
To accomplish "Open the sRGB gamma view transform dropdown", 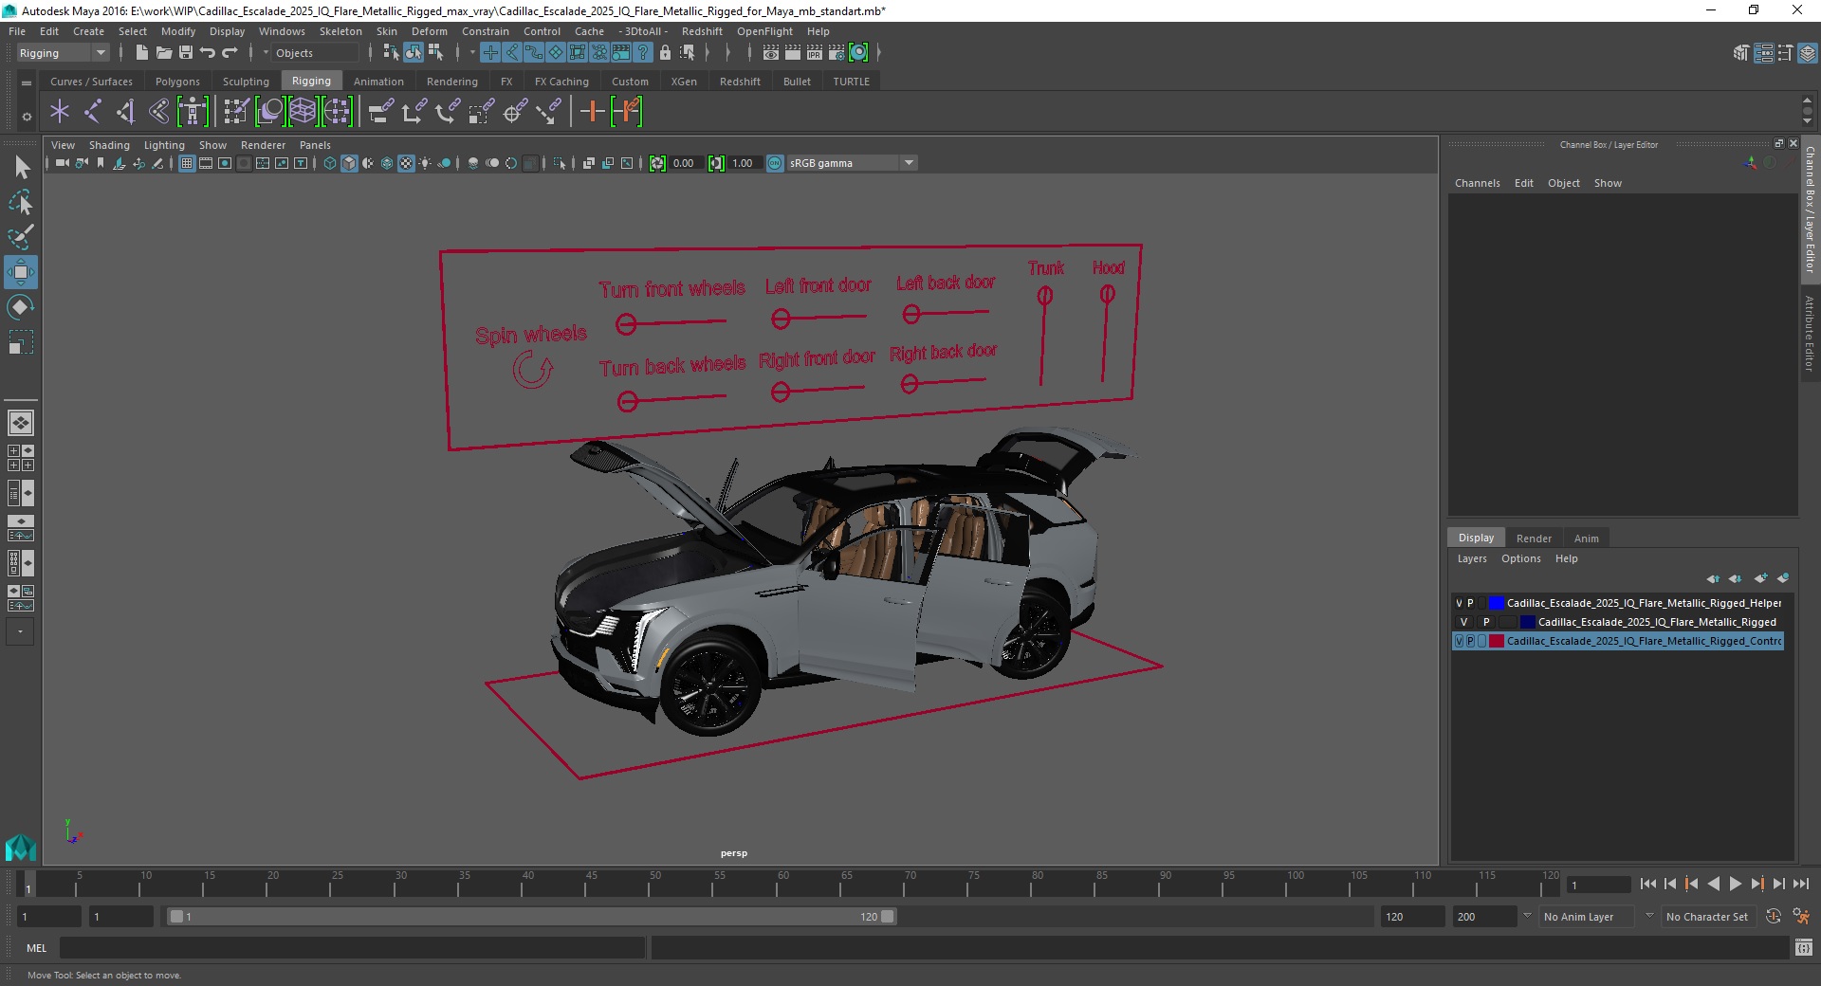I will pos(852,163).
